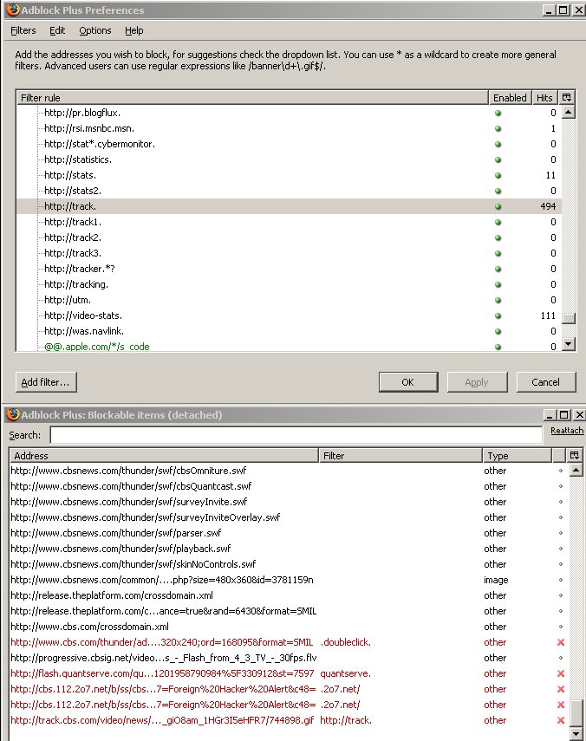The width and height of the screenshot is (586, 741).
Task: Click the Add filter… button
Action: coord(46,382)
